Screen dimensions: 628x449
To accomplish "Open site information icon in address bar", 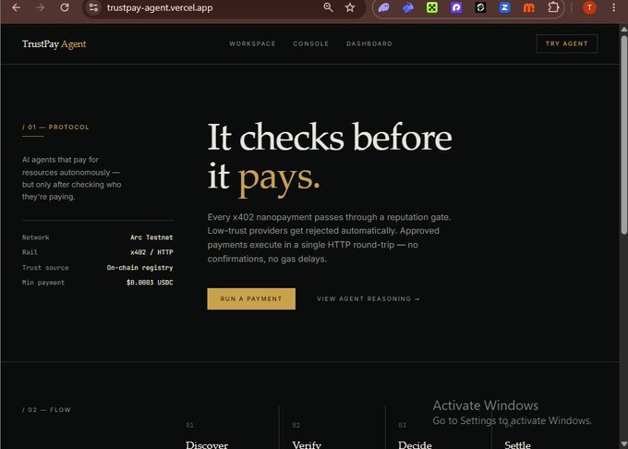I will point(93,7).
